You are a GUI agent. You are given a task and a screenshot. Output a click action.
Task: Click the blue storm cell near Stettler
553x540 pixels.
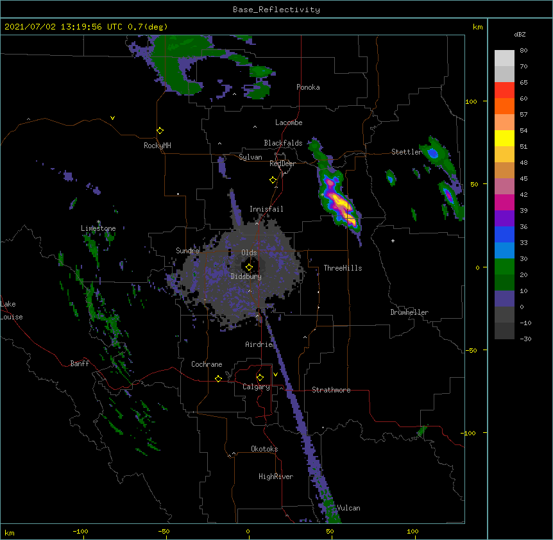pos(433,153)
